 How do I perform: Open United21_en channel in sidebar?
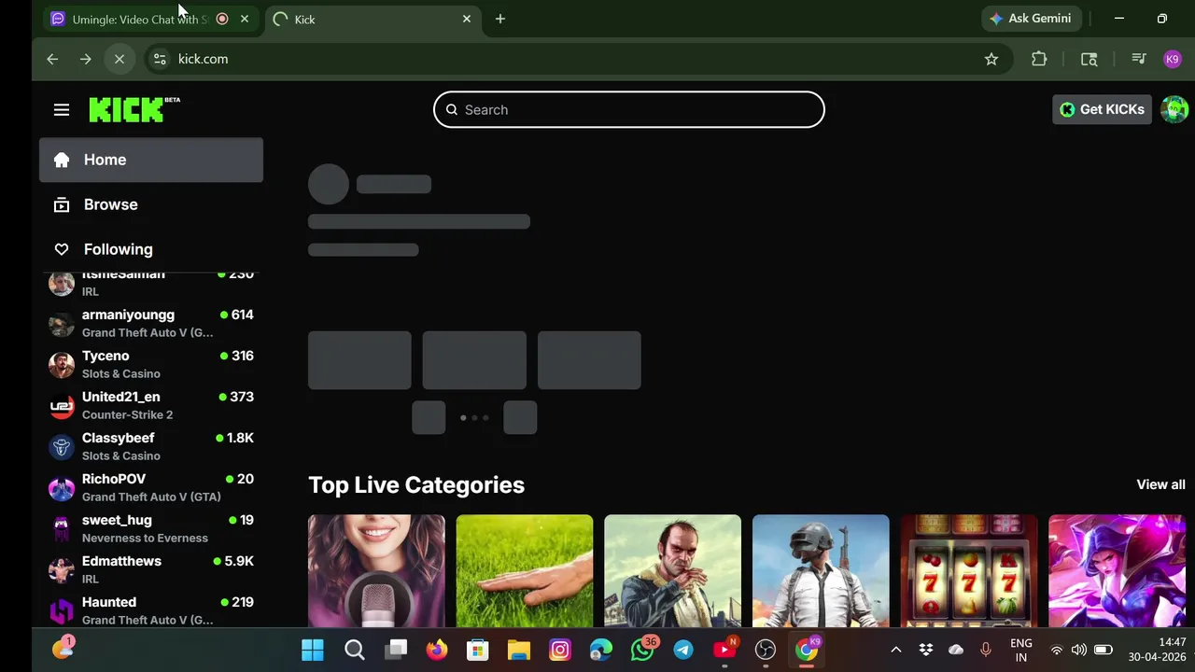pyautogui.click(x=151, y=405)
